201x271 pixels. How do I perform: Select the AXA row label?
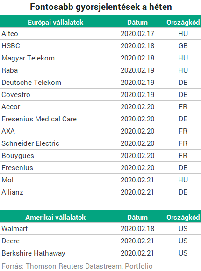pos(8,131)
